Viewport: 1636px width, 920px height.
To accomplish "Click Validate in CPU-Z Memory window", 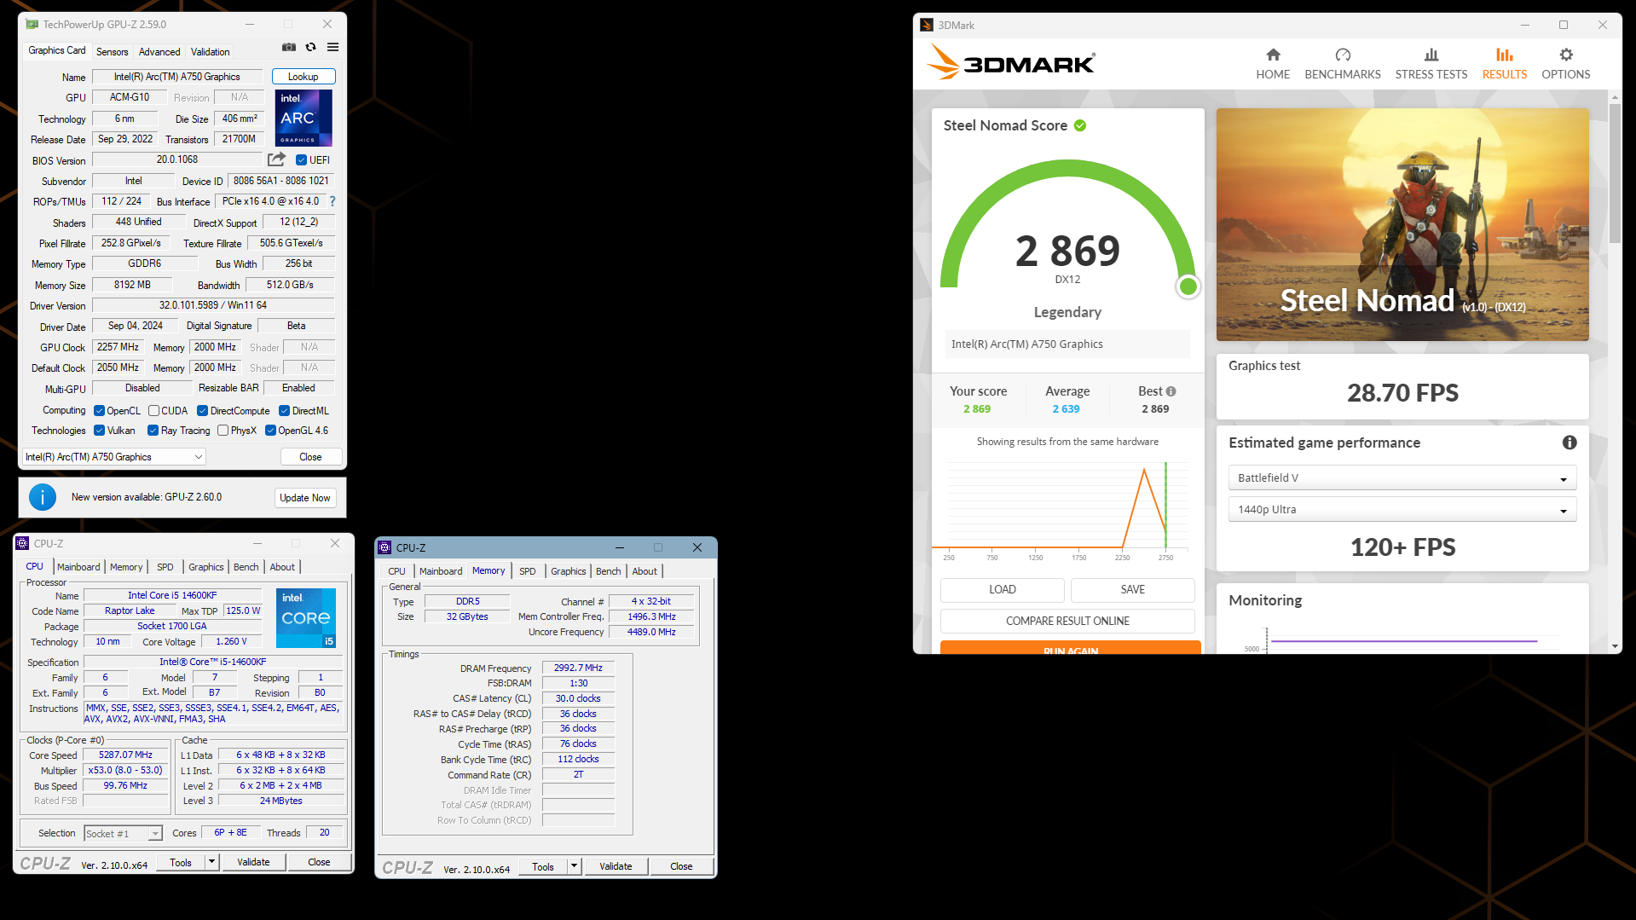I will click(x=616, y=866).
